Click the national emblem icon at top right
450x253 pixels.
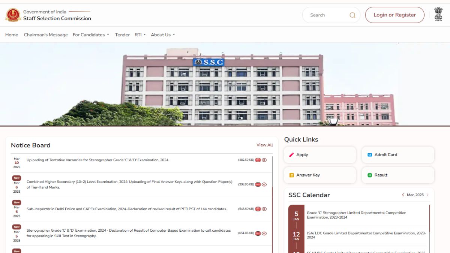click(438, 15)
